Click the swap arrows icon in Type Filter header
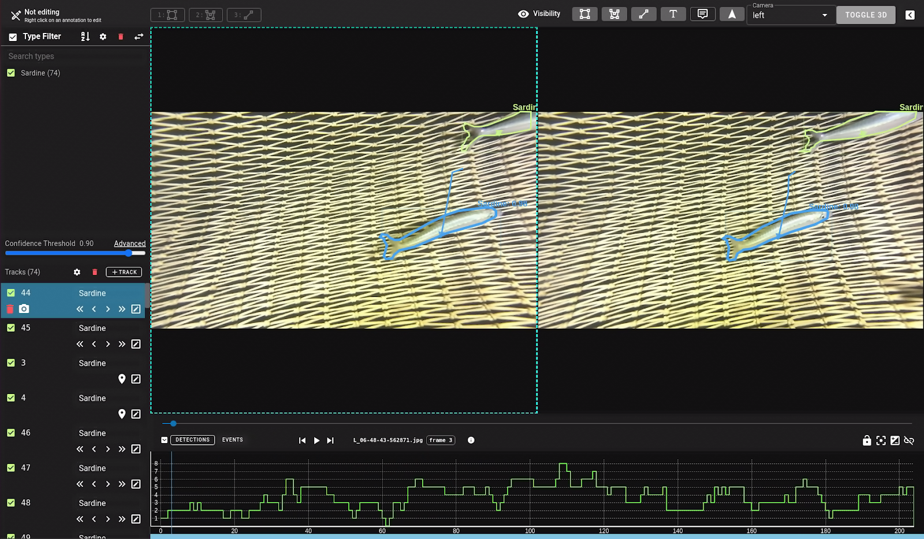The height and width of the screenshot is (539, 924). tap(139, 36)
